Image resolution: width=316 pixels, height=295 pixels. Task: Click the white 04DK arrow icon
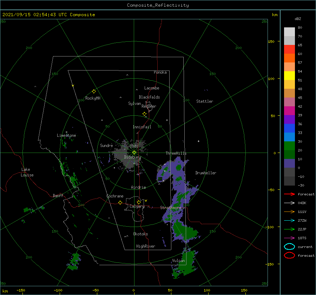(289, 203)
